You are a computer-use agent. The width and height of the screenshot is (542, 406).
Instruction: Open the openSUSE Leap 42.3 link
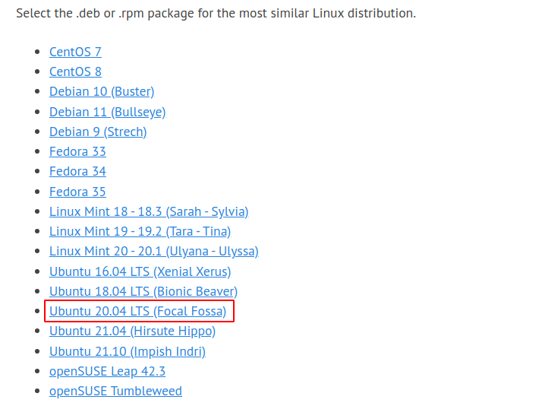[107, 371]
